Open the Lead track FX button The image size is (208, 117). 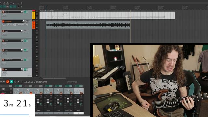(x=25, y=31)
